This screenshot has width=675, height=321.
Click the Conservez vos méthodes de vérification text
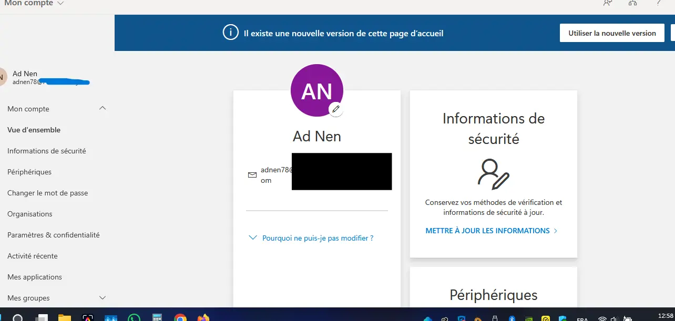click(x=494, y=208)
